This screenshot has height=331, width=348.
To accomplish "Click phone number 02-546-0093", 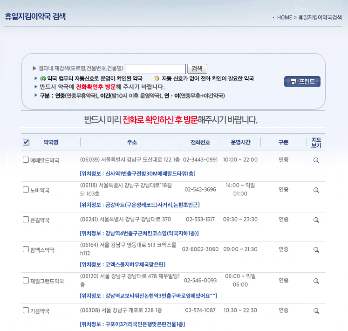I will [200, 280].
